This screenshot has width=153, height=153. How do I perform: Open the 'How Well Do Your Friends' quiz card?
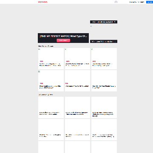click(x=104, y=81)
